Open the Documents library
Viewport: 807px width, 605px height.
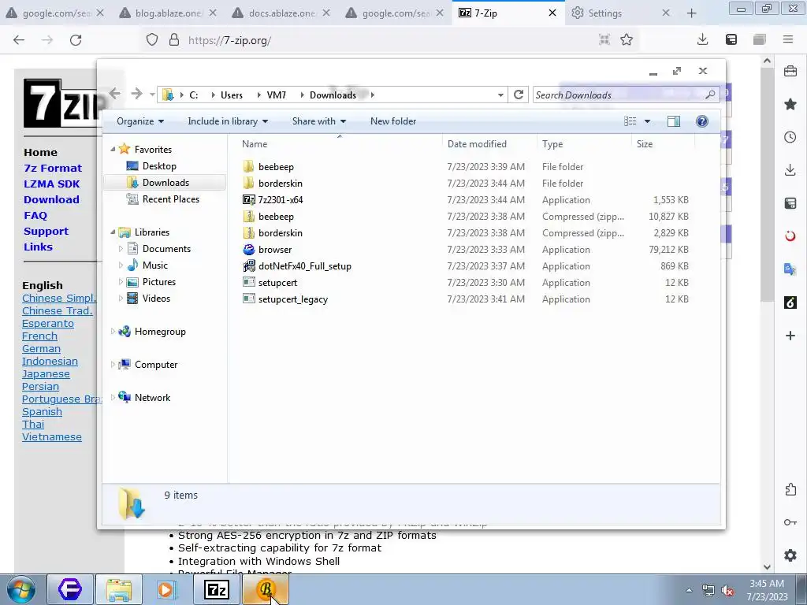tap(166, 248)
